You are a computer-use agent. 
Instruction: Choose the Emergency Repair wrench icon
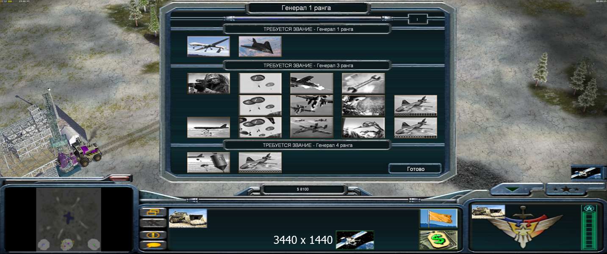pos(363,83)
